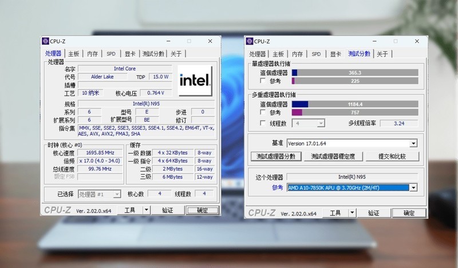Click the 这个处理器 field showing Intel(R) N95

[x=352, y=177]
